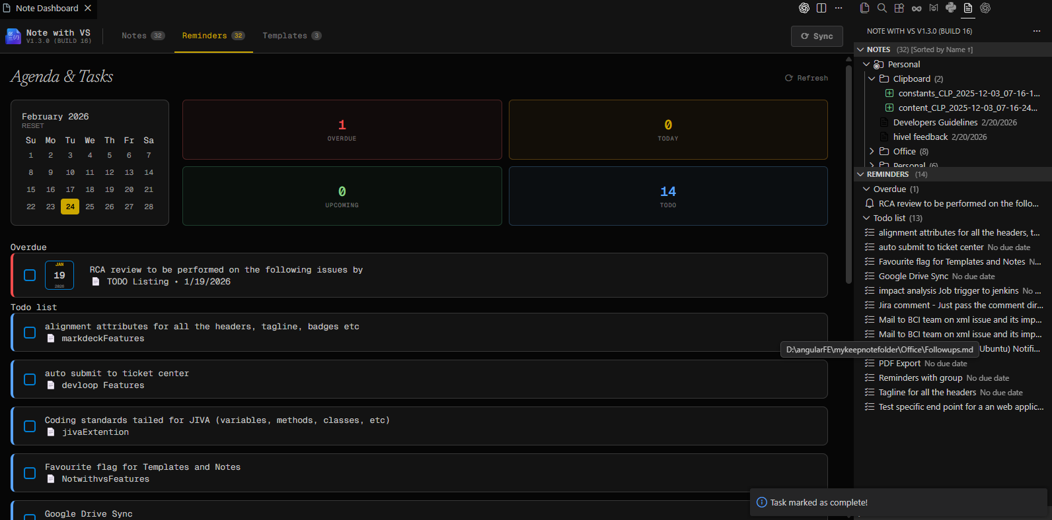Select February 5 in the calendar
Screen dimensions: 1052x520
coord(110,155)
